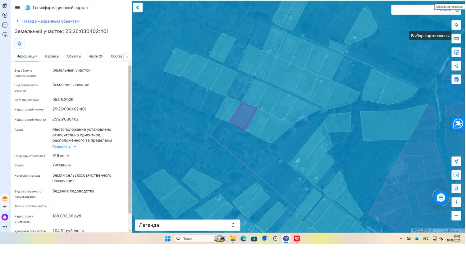Open the Части ЗУ tab
The width and height of the screenshot is (466, 262).
coord(96,56)
